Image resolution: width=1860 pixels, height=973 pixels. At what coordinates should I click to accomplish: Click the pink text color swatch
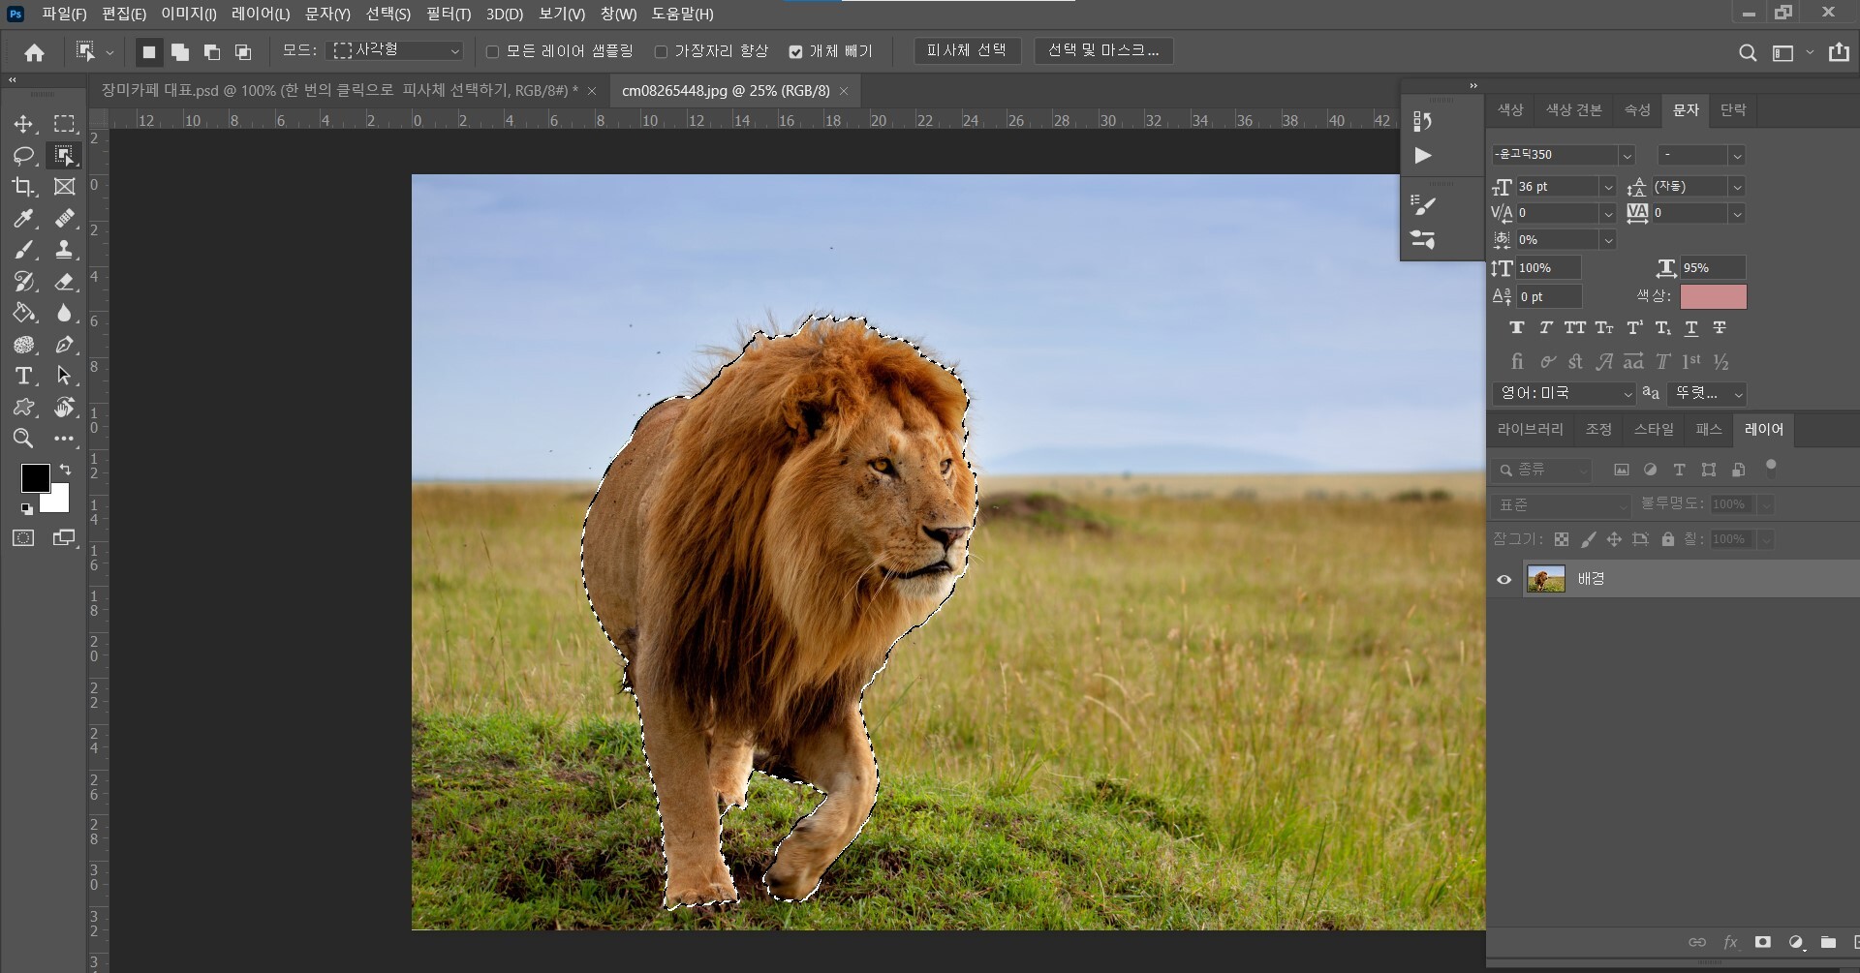pos(1713,296)
